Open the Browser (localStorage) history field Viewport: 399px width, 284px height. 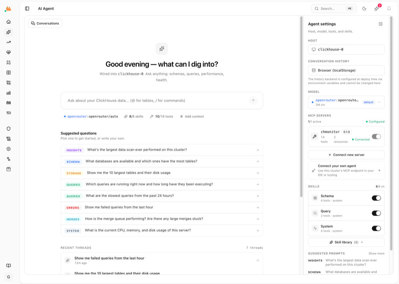[x=346, y=70]
